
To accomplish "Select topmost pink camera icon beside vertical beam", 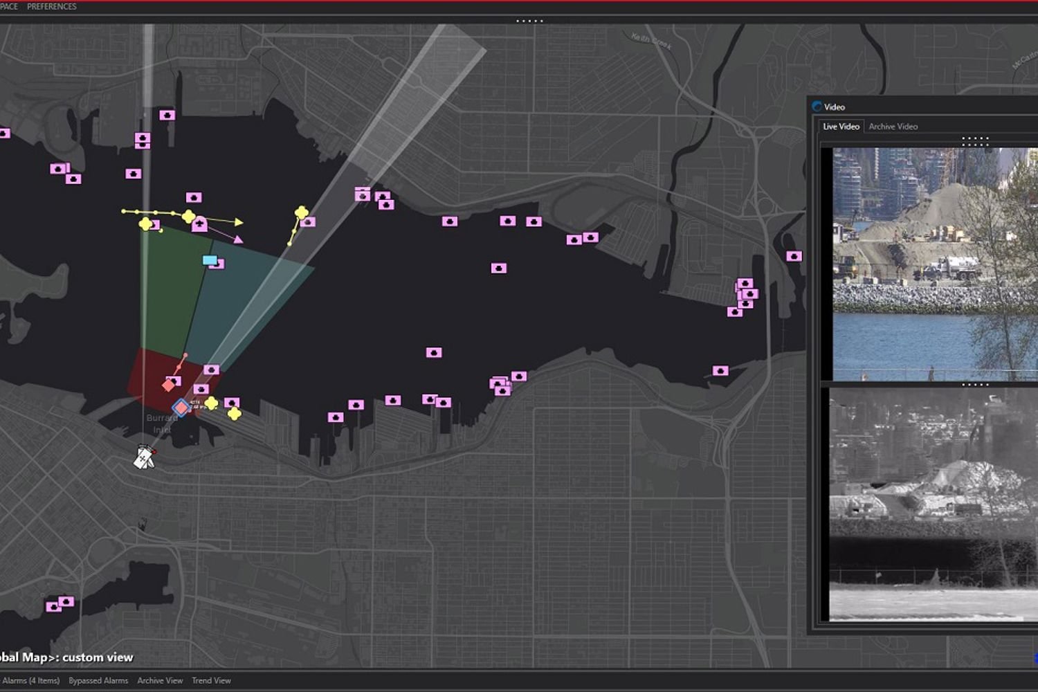I will pyautogui.click(x=167, y=115).
